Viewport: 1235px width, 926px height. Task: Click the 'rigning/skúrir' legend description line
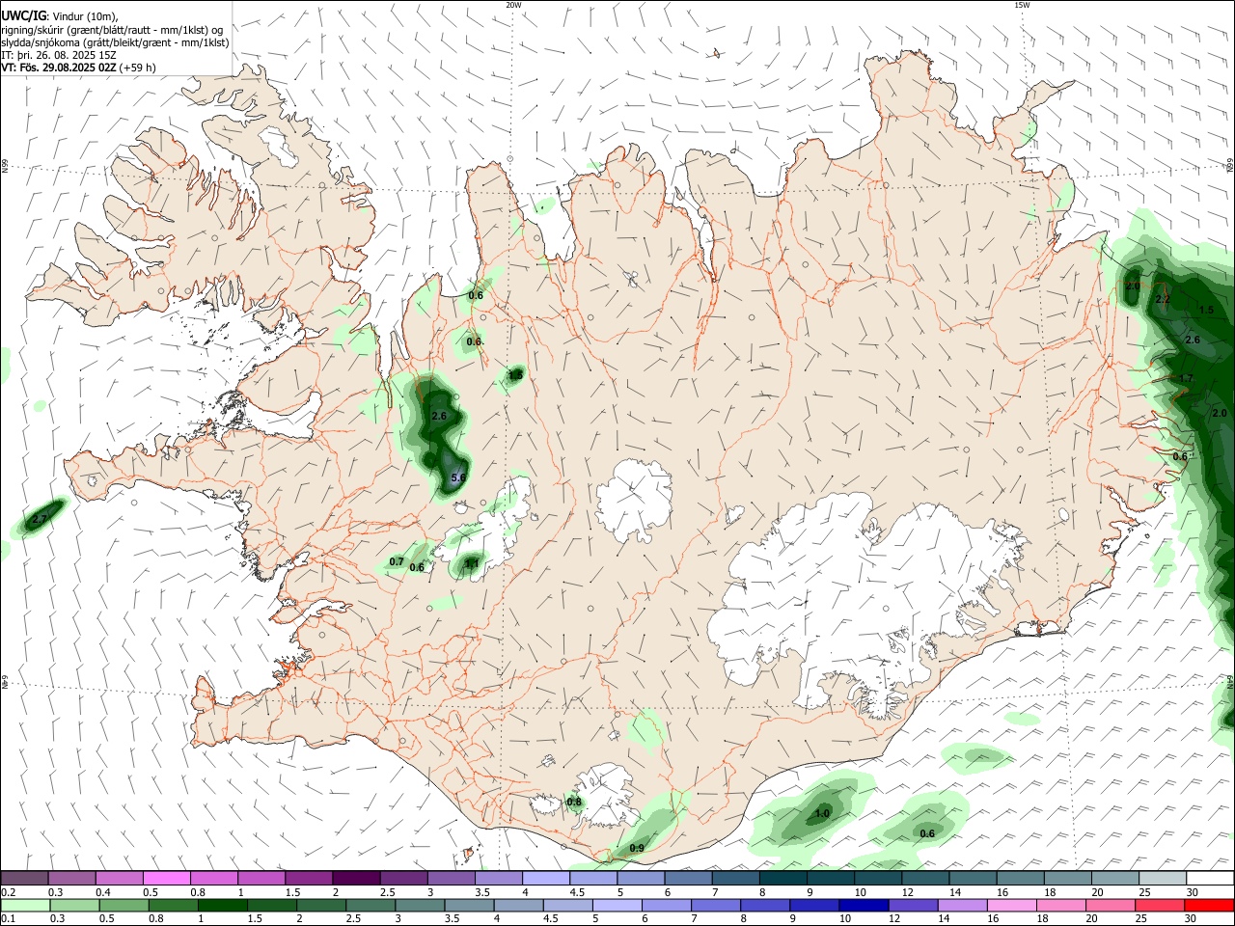click(x=113, y=30)
